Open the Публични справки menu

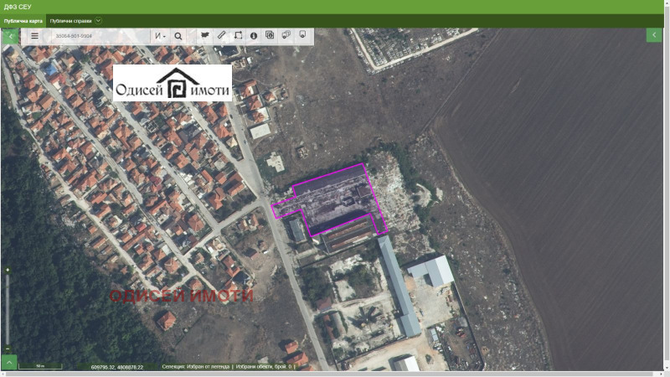coord(70,20)
